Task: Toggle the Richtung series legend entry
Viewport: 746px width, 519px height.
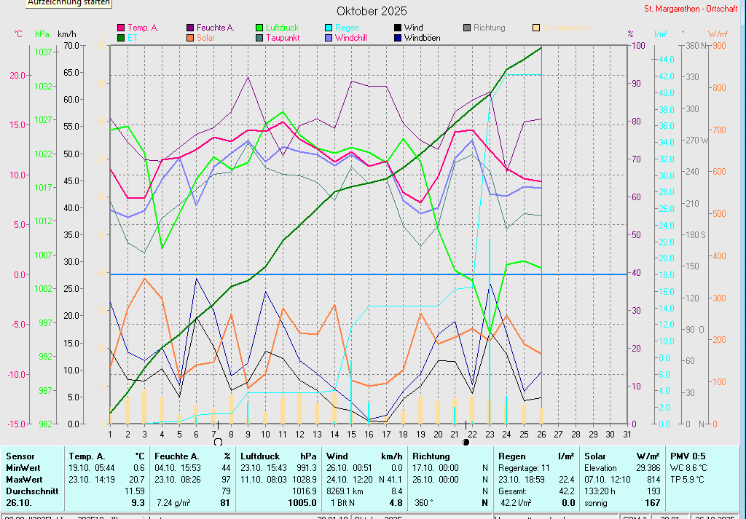Action: click(489, 28)
